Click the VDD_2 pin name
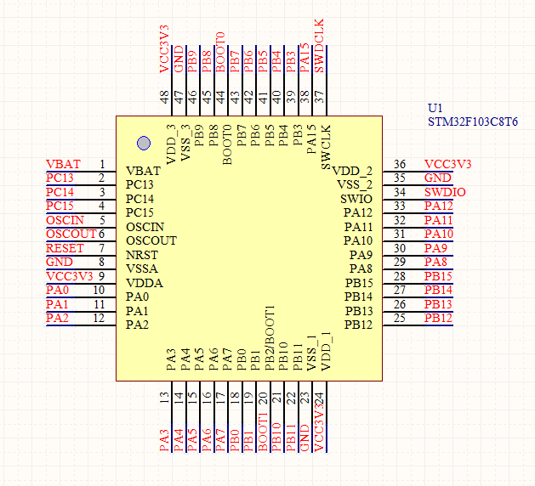Image resolution: width=535 pixels, height=486 pixels. point(352,171)
